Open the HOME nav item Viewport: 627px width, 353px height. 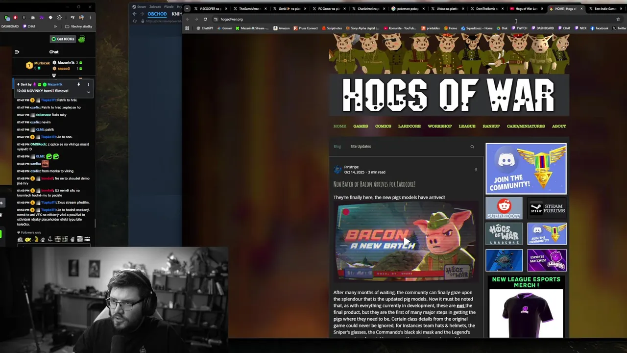pos(340,126)
